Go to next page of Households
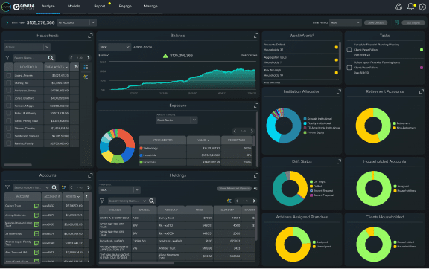 tap(88, 58)
